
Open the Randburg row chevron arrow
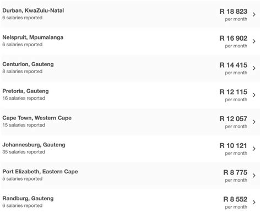click(254, 202)
